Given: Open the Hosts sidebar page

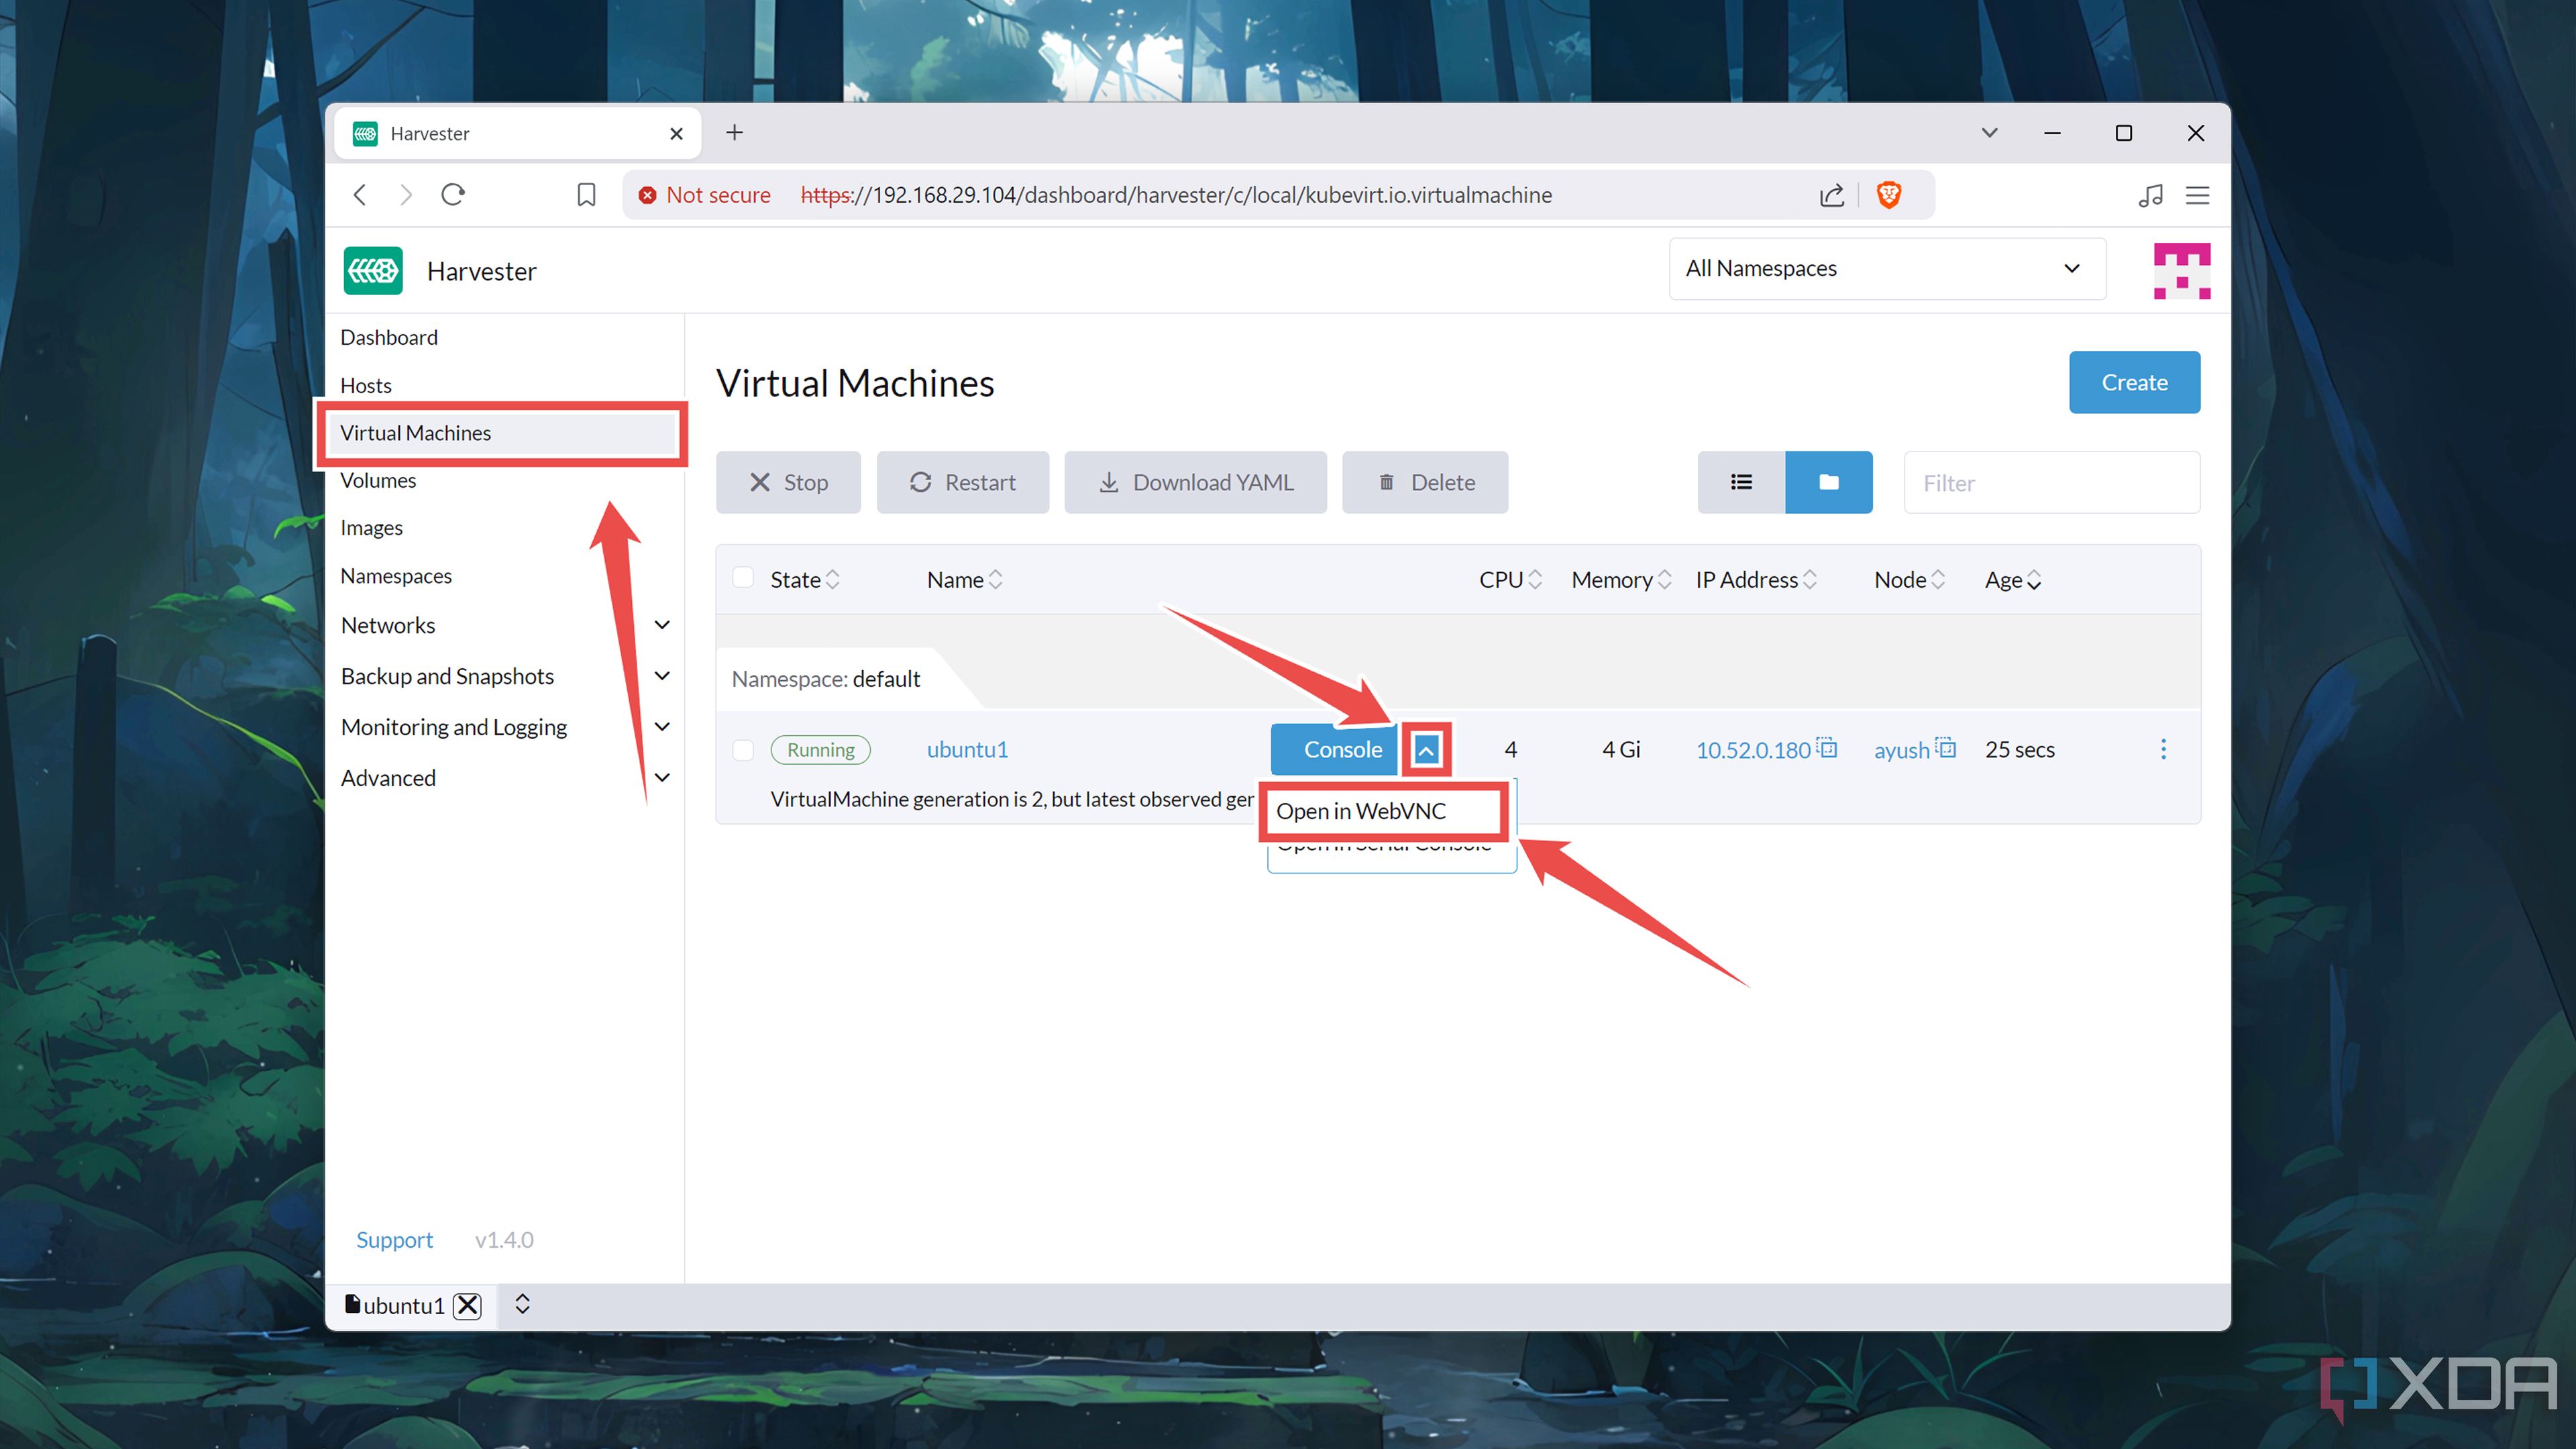Looking at the screenshot, I should tap(366, 385).
